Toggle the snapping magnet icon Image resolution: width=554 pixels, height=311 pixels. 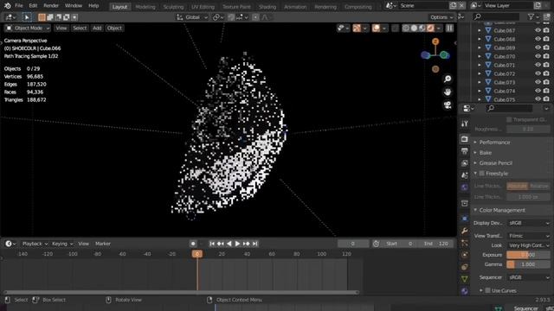point(231,17)
